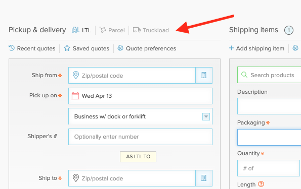
Task: Click the plus icon for Add shipping item
Action: [232, 48]
